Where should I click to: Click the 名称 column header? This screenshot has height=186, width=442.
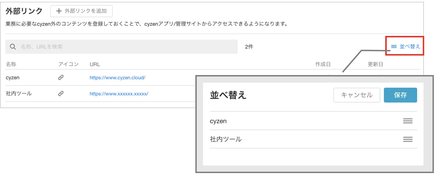11,64
